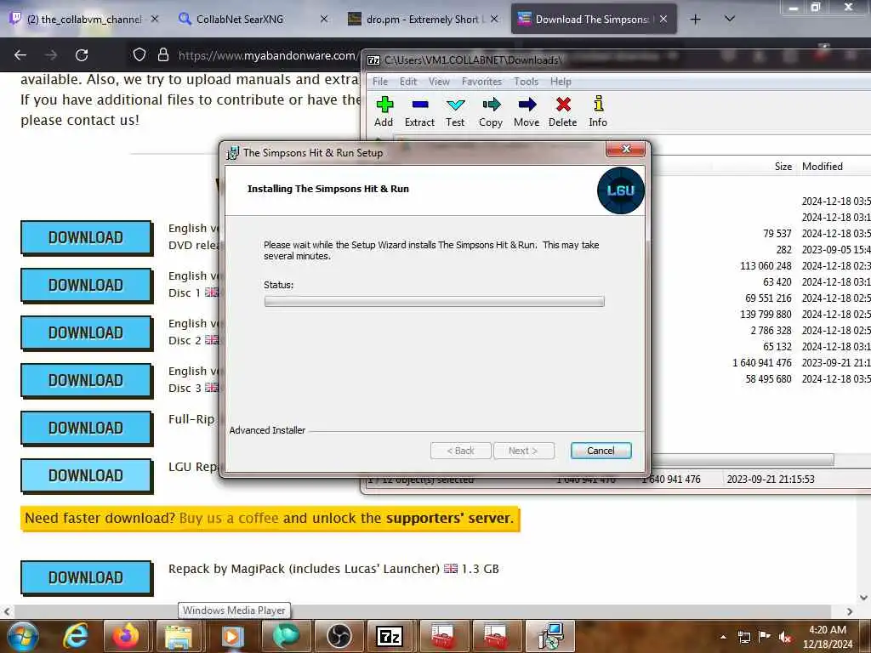871x653 pixels.
Task: Click DOWNLOAD for English DVD release
Action: [x=86, y=238]
